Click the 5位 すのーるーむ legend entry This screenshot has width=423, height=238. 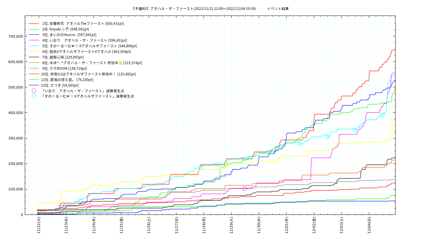89,46
